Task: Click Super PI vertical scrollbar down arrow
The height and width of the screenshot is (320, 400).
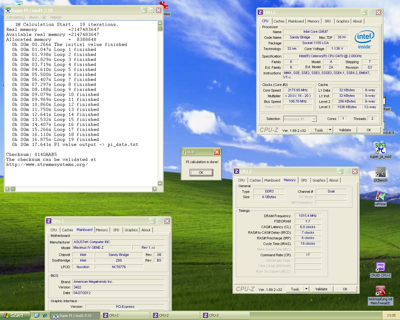Action: click(x=160, y=183)
